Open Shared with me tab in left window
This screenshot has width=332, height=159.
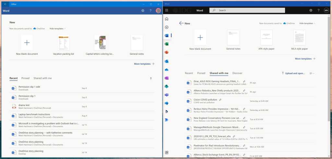click(42, 78)
